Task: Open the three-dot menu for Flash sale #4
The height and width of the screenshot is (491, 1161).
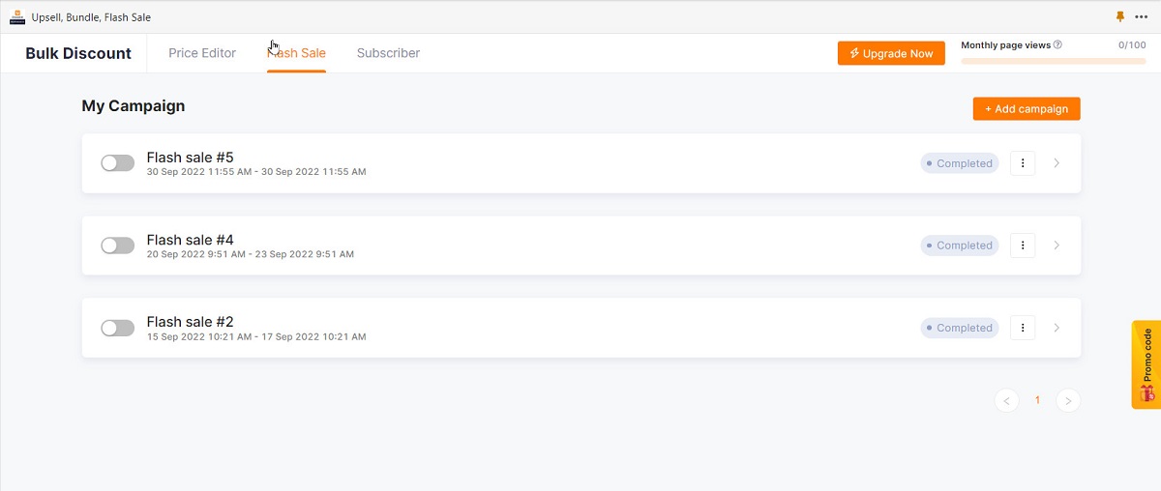Action: tap(1023, 245)
